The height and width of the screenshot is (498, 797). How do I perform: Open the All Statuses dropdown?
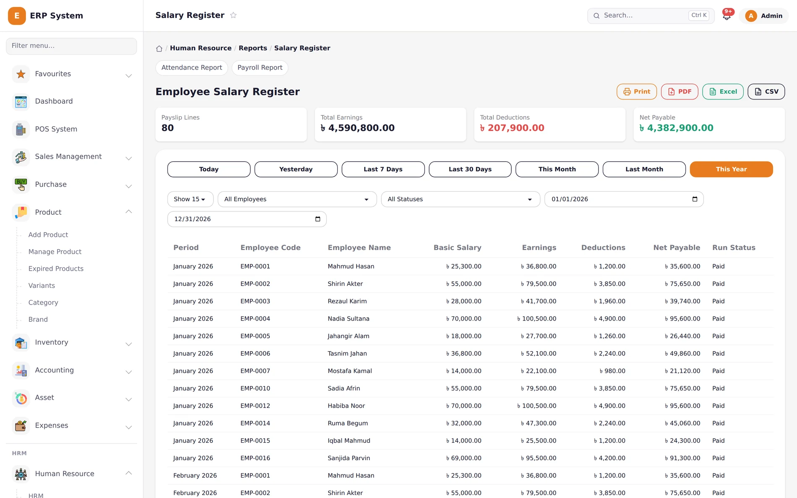pyautogui.click(x=460, y=199)
